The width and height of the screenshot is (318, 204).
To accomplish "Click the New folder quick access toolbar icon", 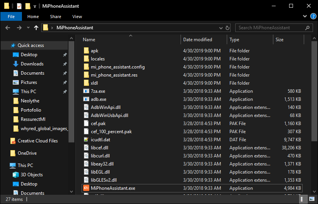I will [28, 6].
